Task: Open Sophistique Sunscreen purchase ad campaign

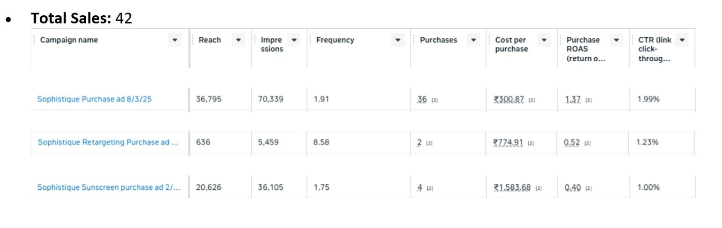Action: [108, 187]
